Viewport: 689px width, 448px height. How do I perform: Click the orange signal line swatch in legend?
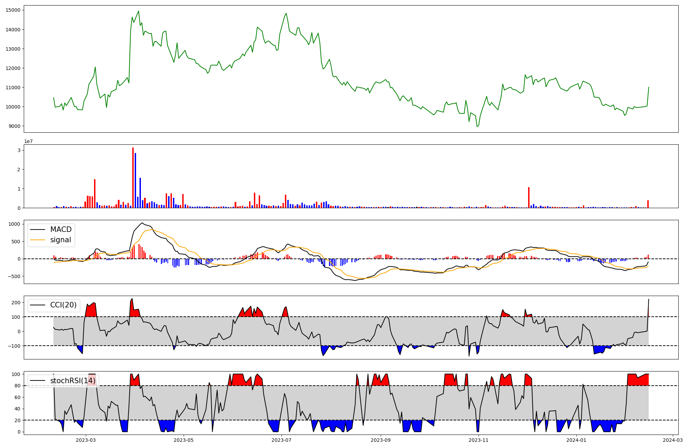click(38, 240)
